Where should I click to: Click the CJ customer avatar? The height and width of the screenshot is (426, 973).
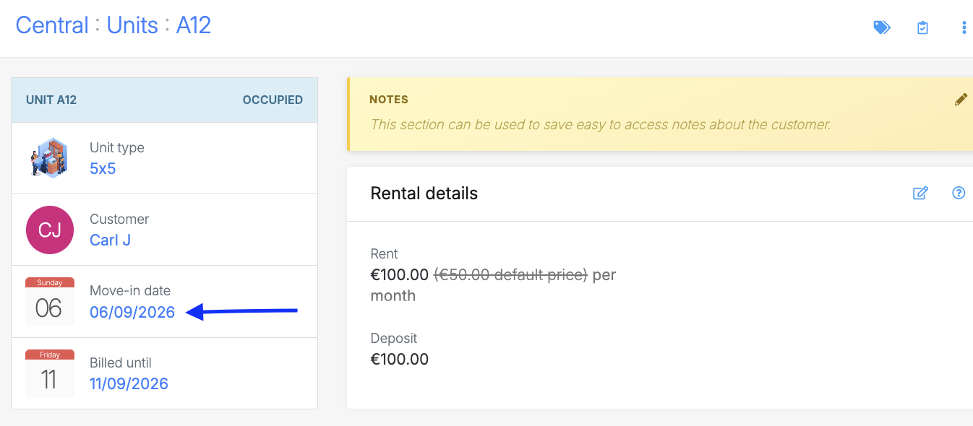pyautogui.click(x=50, y=230)
